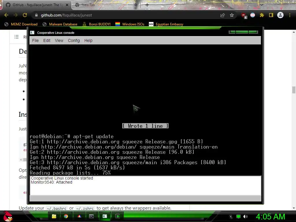Open Chrome three-dot menu
Image resolution: width=296 pixels, height=222 pixels.
pyautogui.click(x=290, y=15)
